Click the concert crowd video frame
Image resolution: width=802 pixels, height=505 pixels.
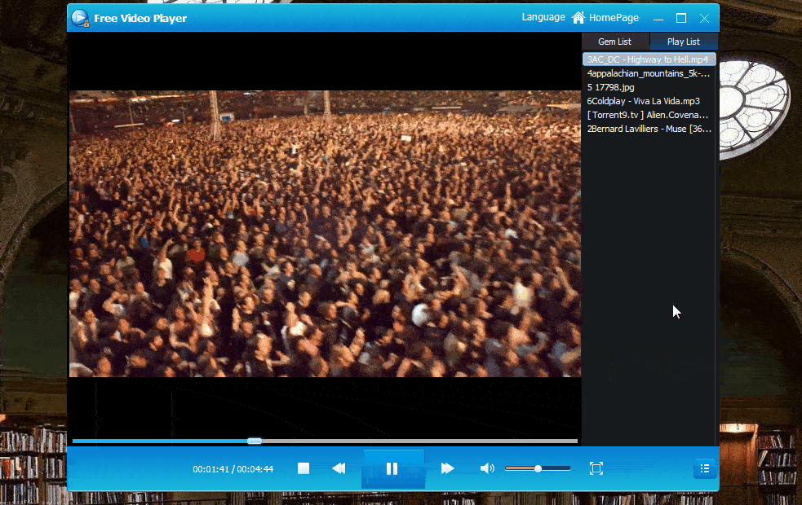[326, 234]
